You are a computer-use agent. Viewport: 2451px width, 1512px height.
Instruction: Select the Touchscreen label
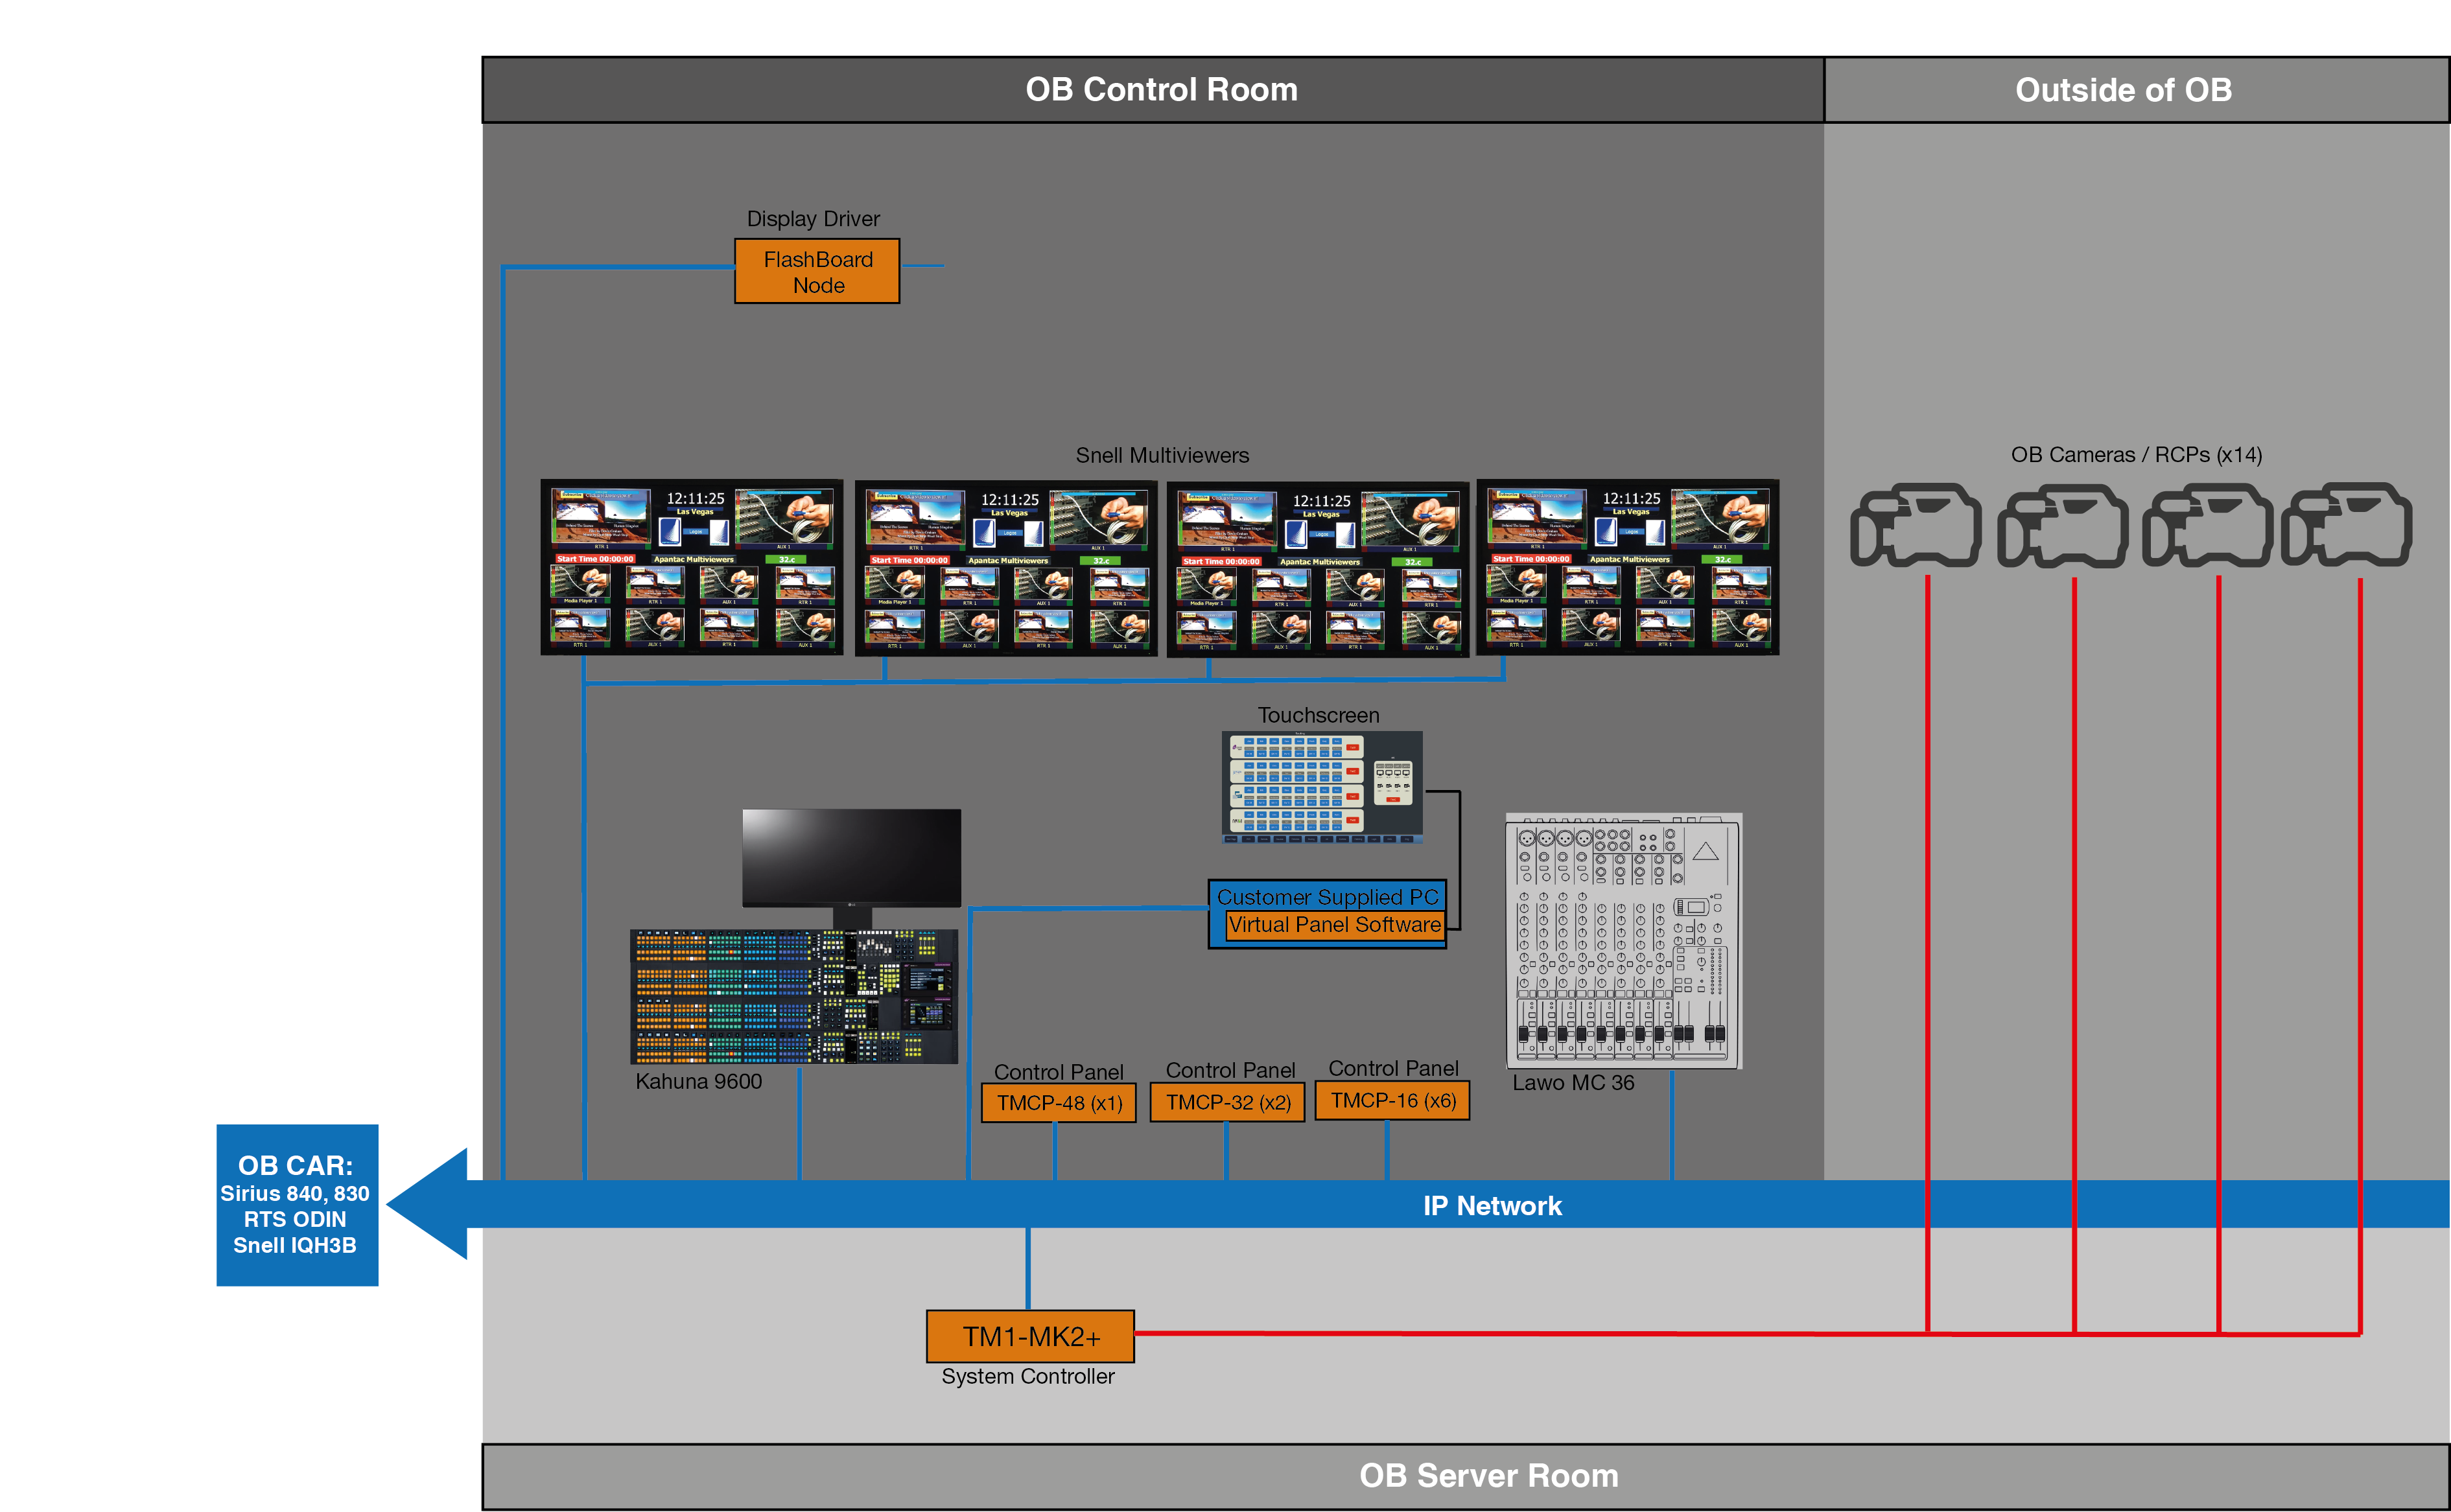1318,715
